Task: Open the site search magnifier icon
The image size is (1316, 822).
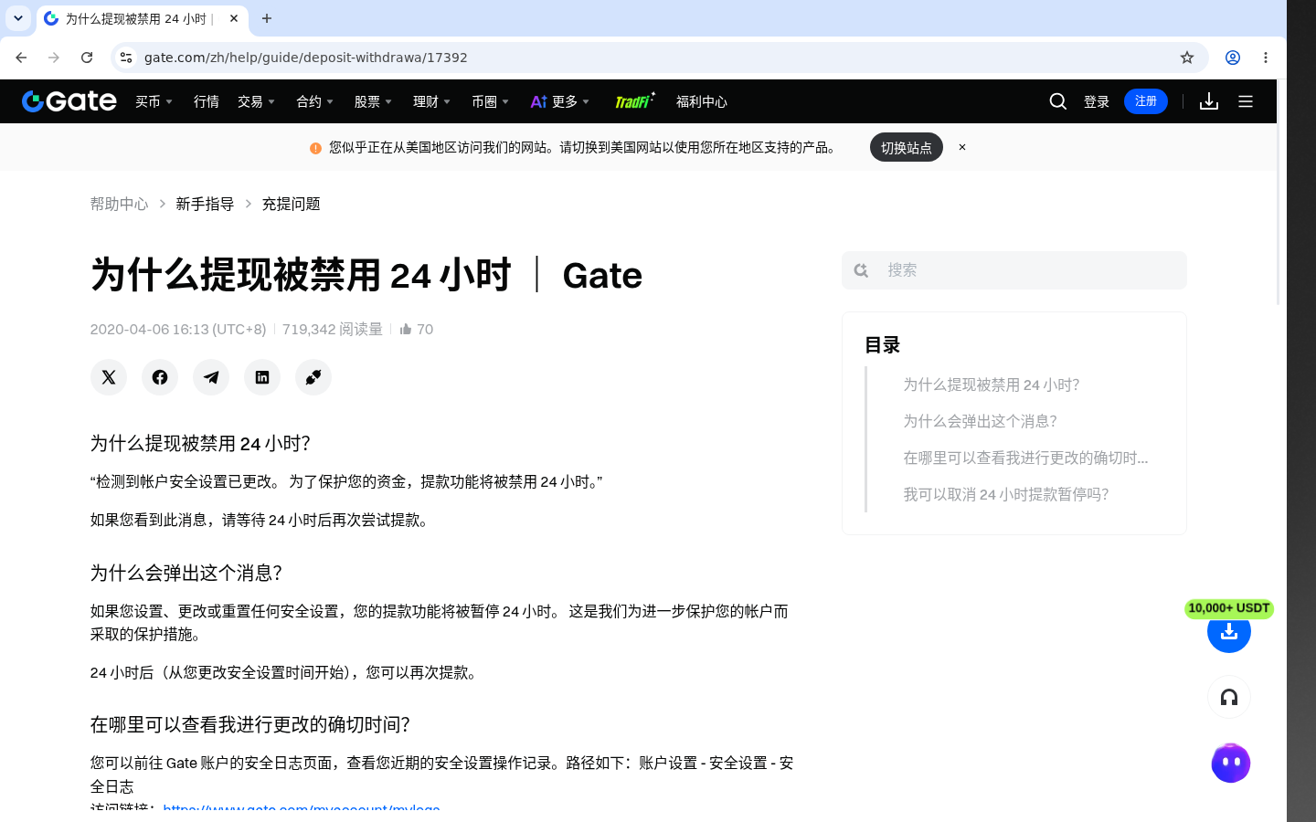Action: click(x=1058, y=101)
